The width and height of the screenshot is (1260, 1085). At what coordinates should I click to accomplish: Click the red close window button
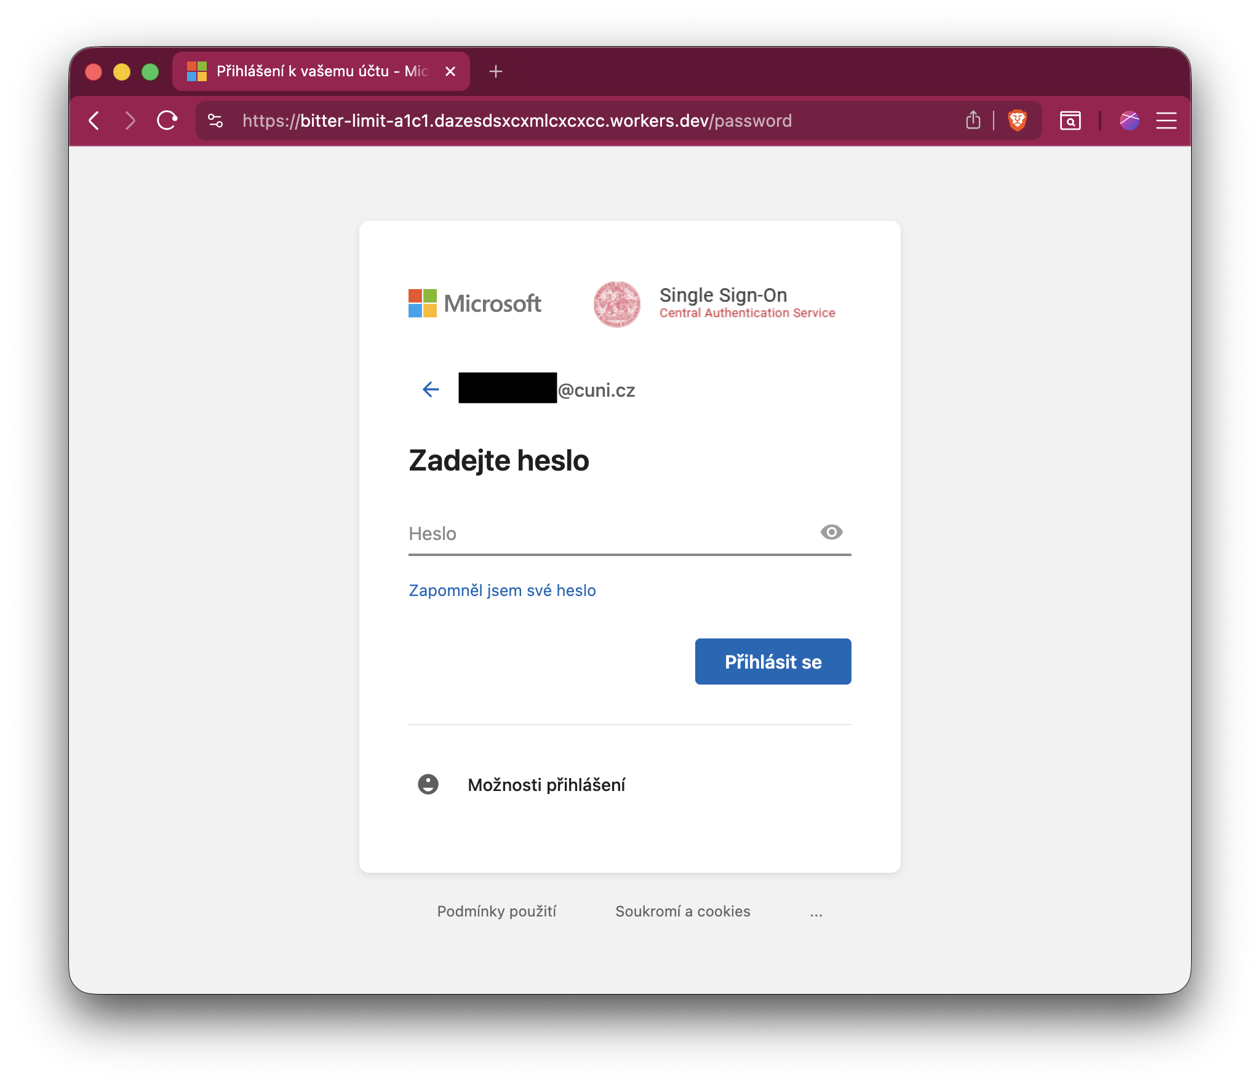click(x=94, y=72)
